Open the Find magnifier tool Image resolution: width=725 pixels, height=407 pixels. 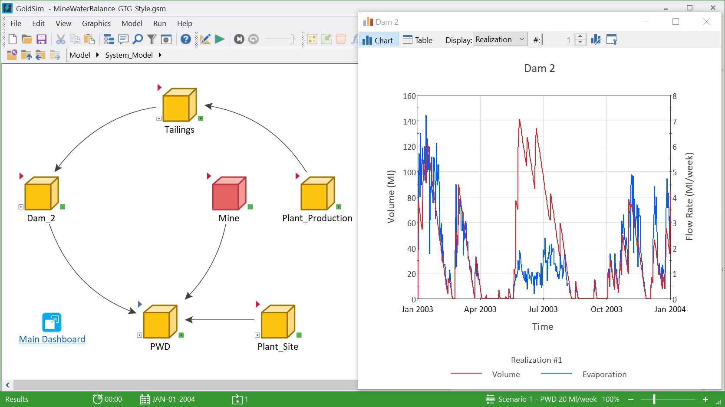pyautogui.click(x=138, y=39)
